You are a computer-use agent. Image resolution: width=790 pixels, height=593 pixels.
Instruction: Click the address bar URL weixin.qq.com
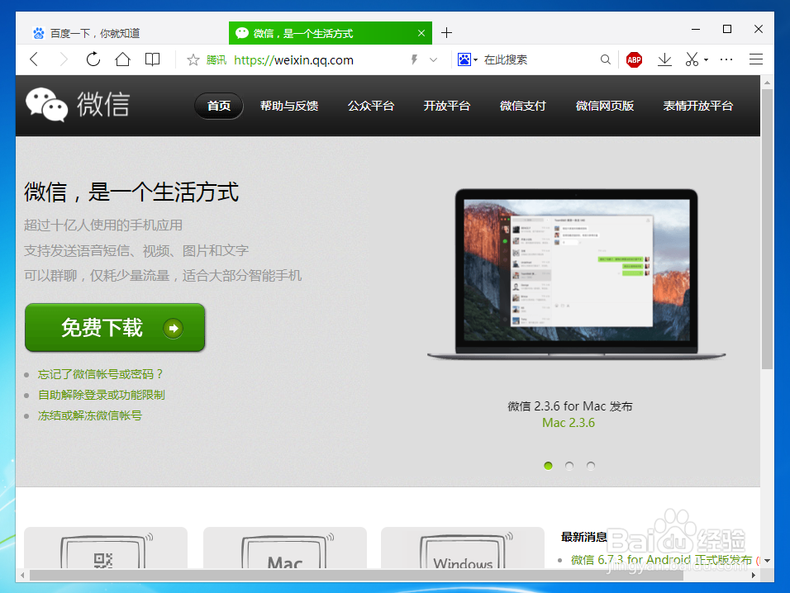pyautogui.click(x=293, y=60)
